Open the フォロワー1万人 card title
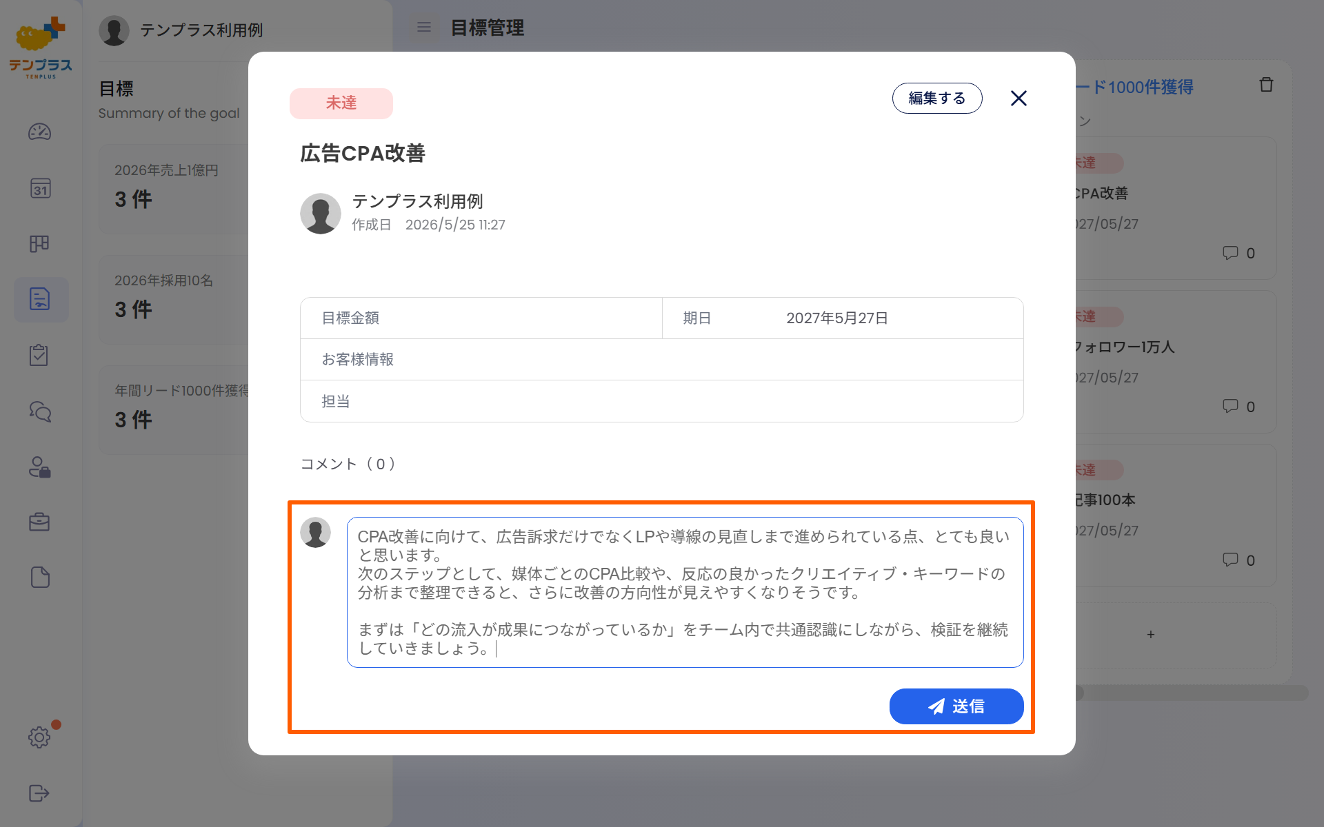 click(1124, 347)
